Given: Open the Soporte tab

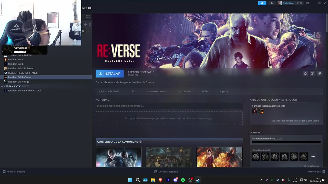Looking at the screenshot, I should point(223,91).
